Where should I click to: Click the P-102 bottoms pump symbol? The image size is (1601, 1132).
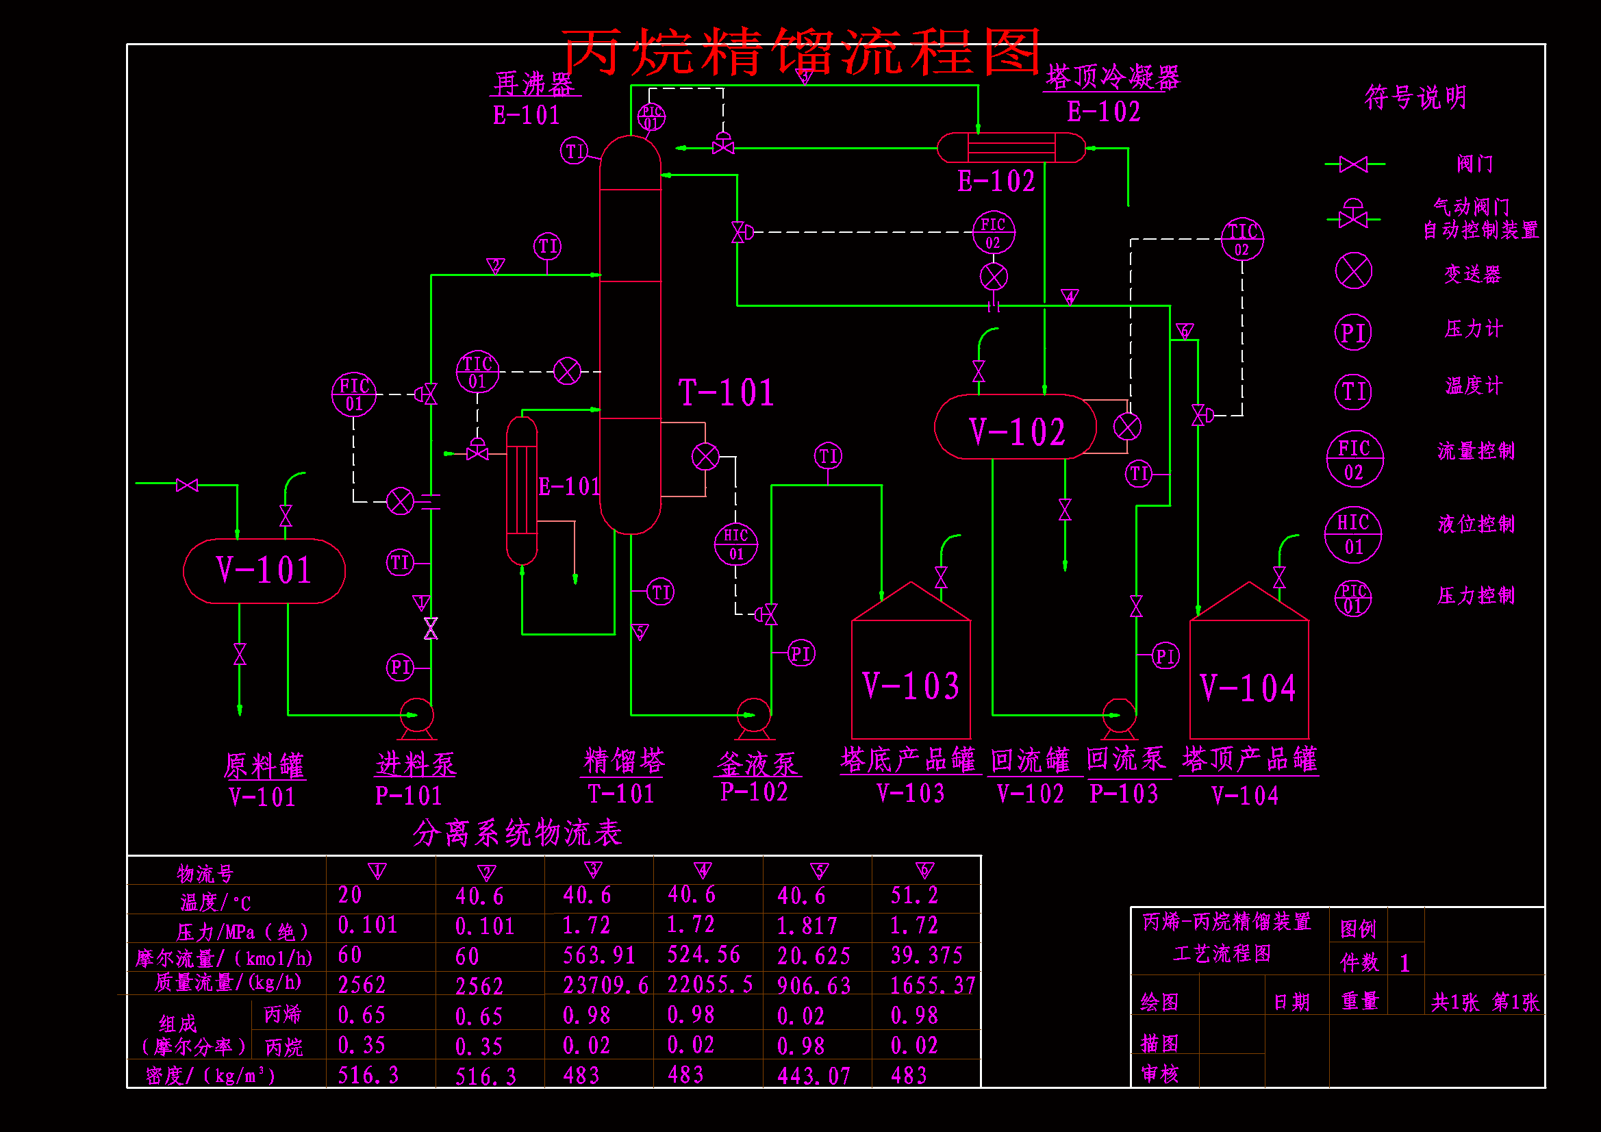[x=754, y=718]
